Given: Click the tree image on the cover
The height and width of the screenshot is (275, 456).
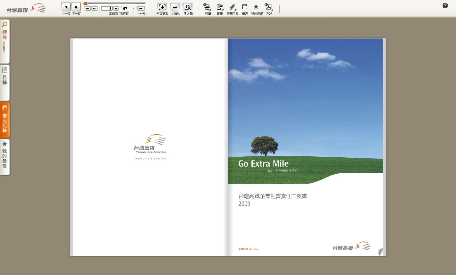Looking at the screenshot, I should coord(264,146).
